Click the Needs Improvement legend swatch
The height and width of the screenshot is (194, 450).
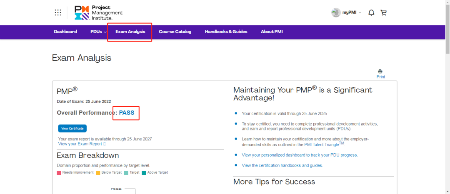tap(59, 172)
